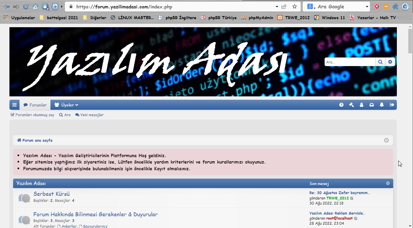This screenshot has width=413, height=228.
Task: Open Forum Hakkında Bilinmesi Gerekenler & Duyurular
Action: pyautogui.click(x=96, y=214)
